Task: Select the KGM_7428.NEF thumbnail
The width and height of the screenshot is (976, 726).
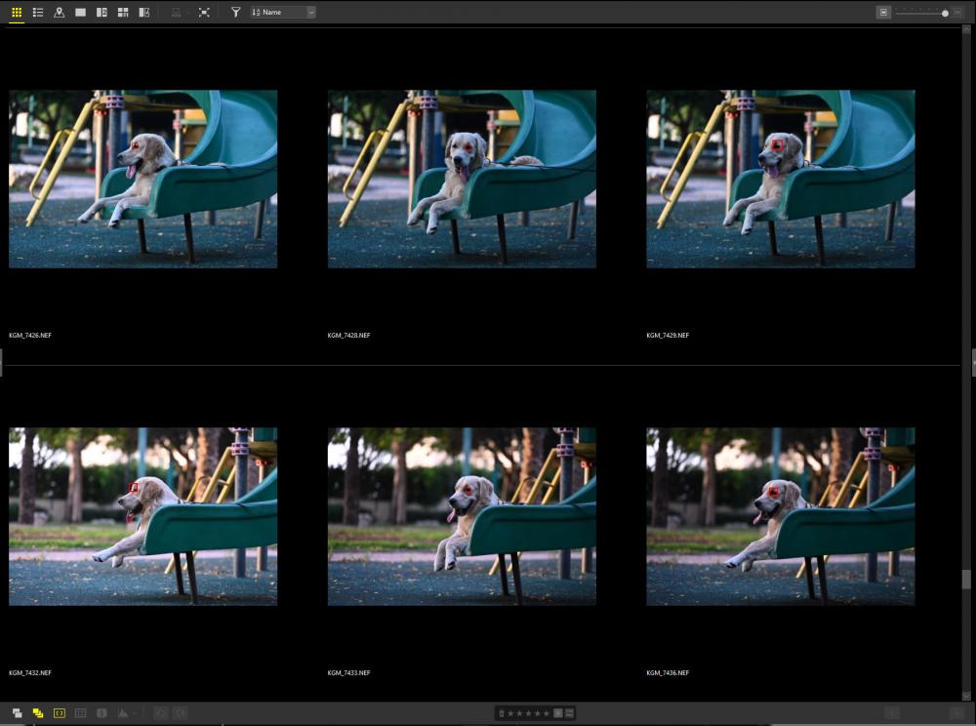Action: 462,180
